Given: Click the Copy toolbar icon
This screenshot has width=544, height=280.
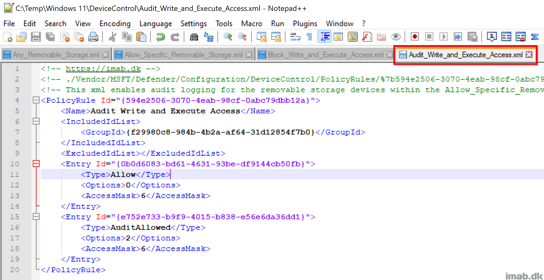Looking at the screenshot, I should tap(127, 37).
